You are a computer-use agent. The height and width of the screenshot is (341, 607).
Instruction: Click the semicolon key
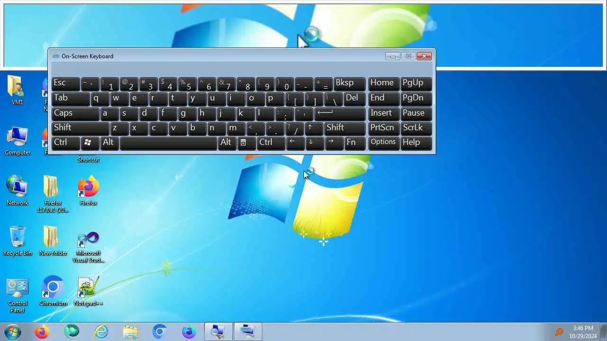pos(285,114)
